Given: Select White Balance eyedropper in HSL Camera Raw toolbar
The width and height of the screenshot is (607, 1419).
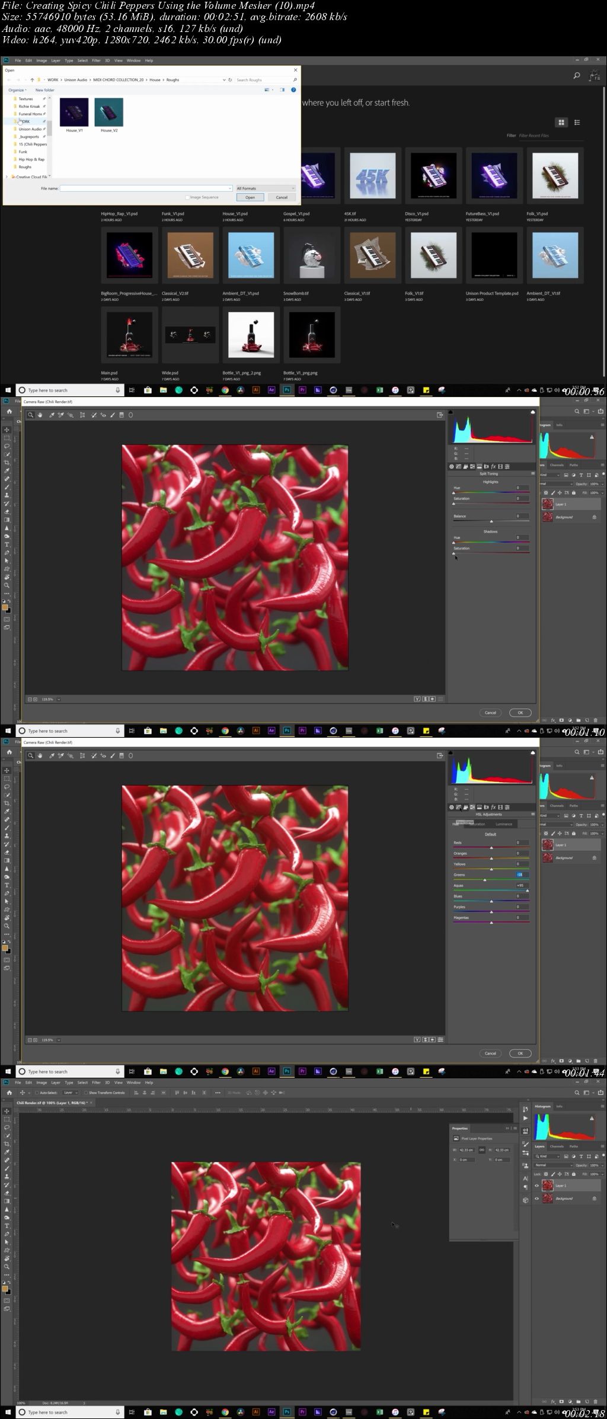Looking at the screenshot, I should pyautogui.click(x=52, y=755).
